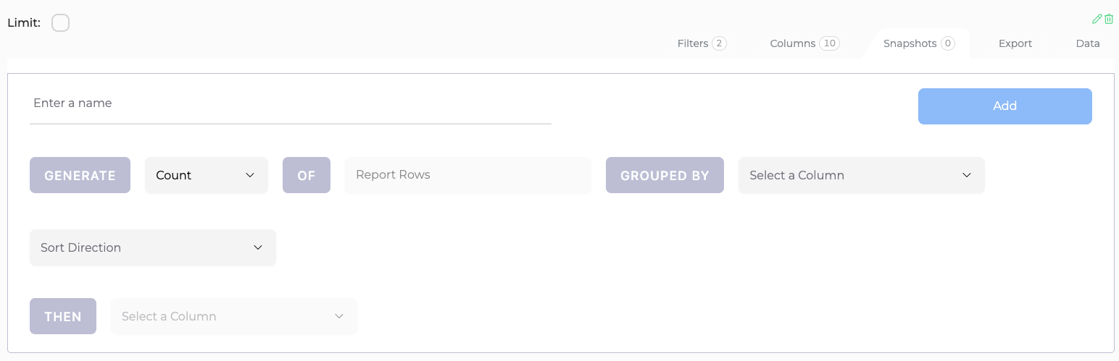Image resolution: width=1119 pixels, height=361 pixels.
Task: Go to the Export tab
Action: click(x=1015, y=43)
